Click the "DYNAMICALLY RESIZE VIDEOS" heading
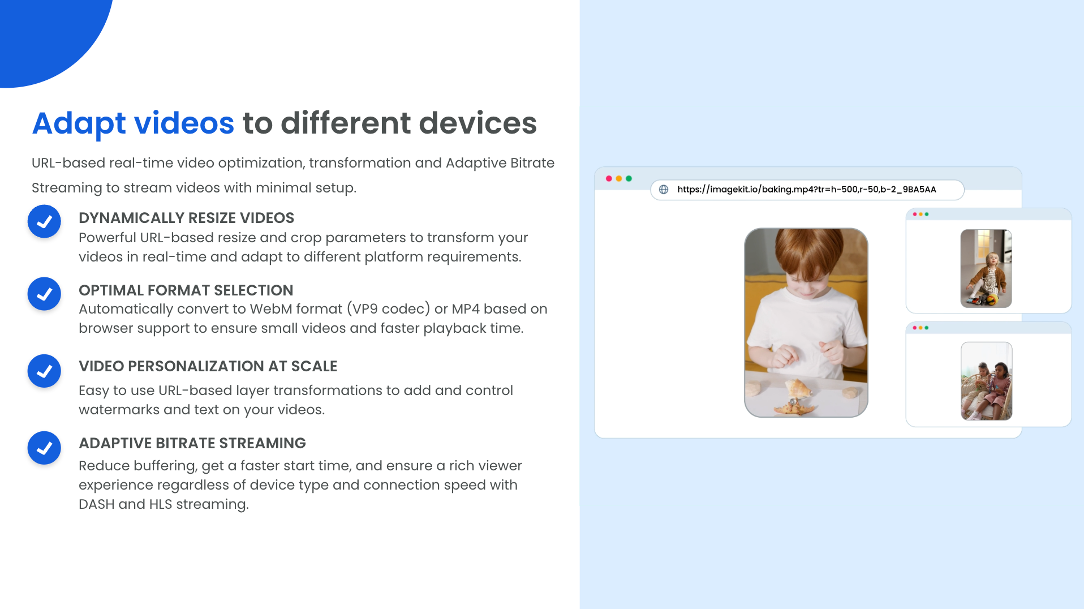 click(x=187, y=218)
